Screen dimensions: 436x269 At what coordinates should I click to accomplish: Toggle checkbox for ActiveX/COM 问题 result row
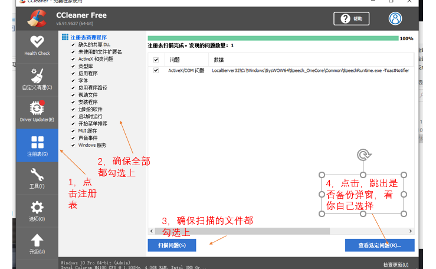pyautogui.click(x=156, y=70)
